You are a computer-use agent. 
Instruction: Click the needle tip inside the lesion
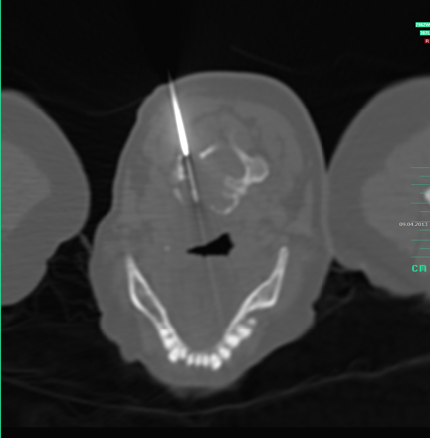(196, 198)
